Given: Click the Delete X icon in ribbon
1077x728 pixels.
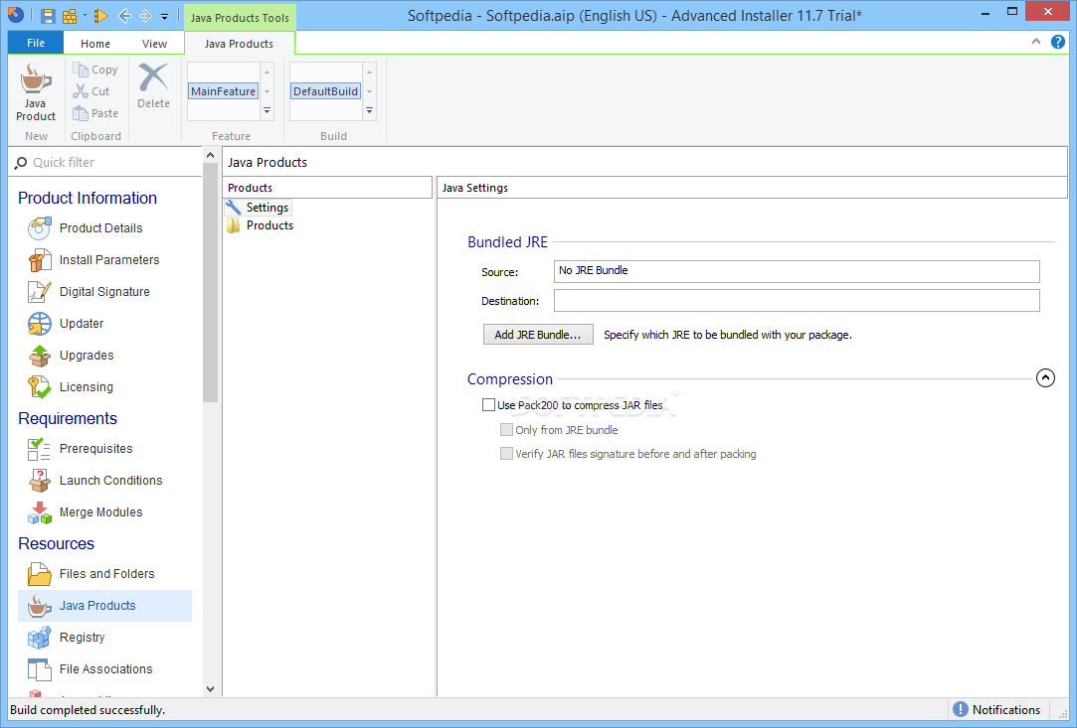Looking at the screenshot, I should [x=153, y=76].
